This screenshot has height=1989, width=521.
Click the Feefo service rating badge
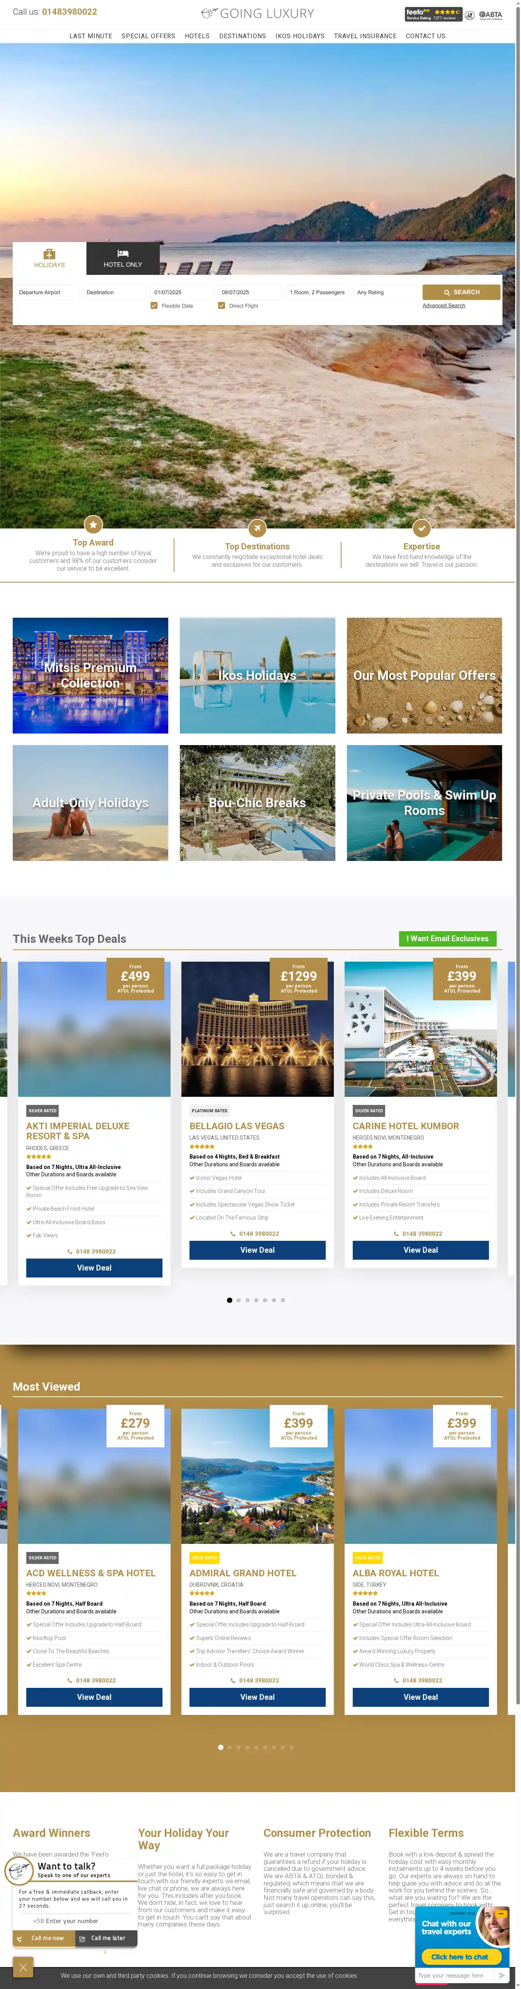(433, 14)
